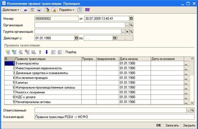
Task: Click Дата начала cell of Капитал row
Action: [135, 82]
